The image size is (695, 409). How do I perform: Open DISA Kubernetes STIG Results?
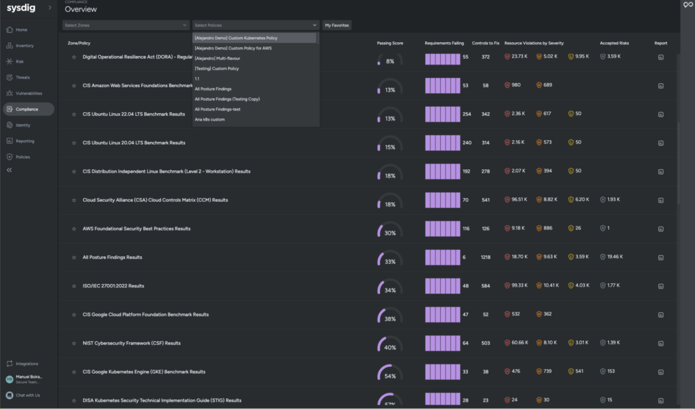click(x=162, y=401)
